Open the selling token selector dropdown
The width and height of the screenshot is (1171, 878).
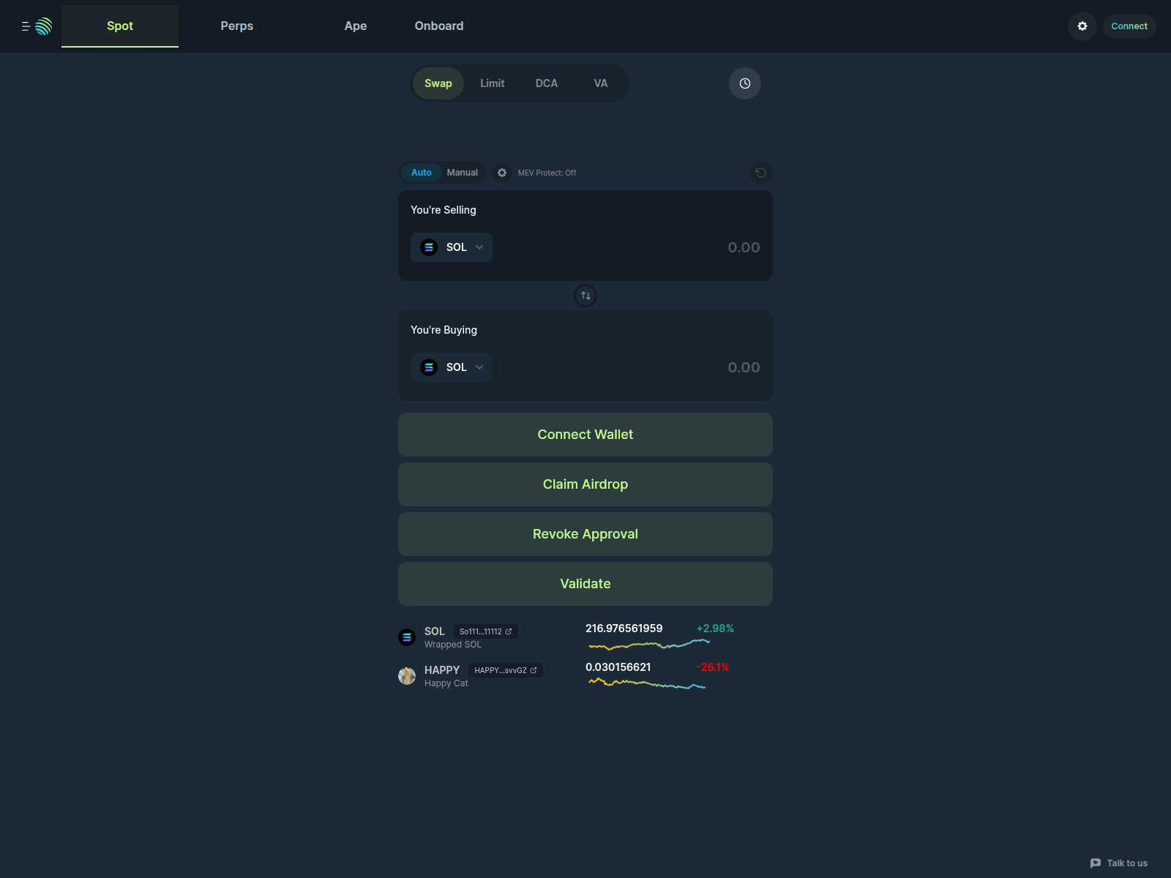[452, 247]
